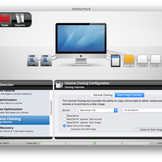Screen dimensions: 162x162
Task: Select the iMac computer icon
Action: click(81, 44)
